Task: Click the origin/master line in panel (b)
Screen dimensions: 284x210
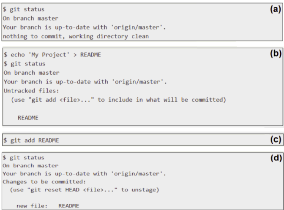Action: click(85, 81)
